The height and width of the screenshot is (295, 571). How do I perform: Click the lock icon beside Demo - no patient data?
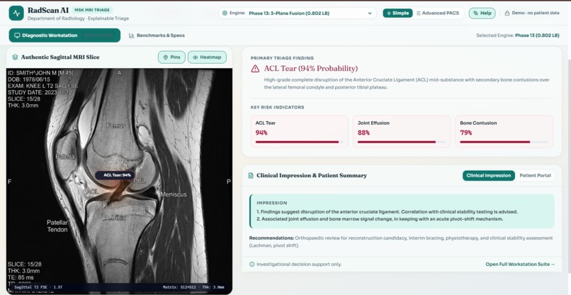507,13
